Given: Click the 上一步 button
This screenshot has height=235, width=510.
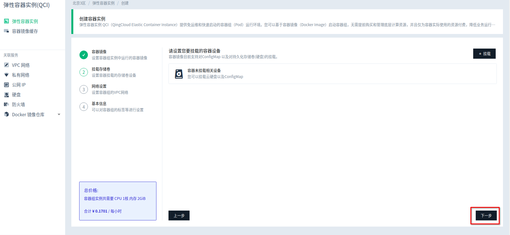Looking at the screenshot, I should 179,216.
